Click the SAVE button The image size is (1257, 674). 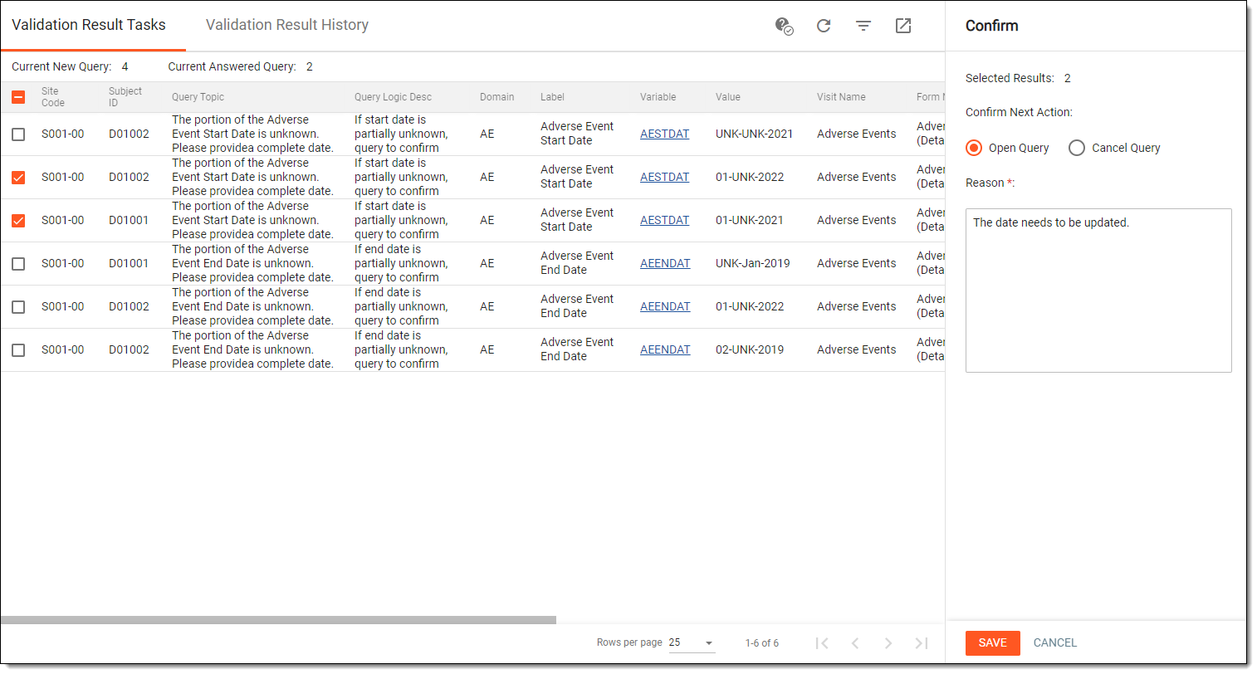pyautogui.click(x=993, y=643)
